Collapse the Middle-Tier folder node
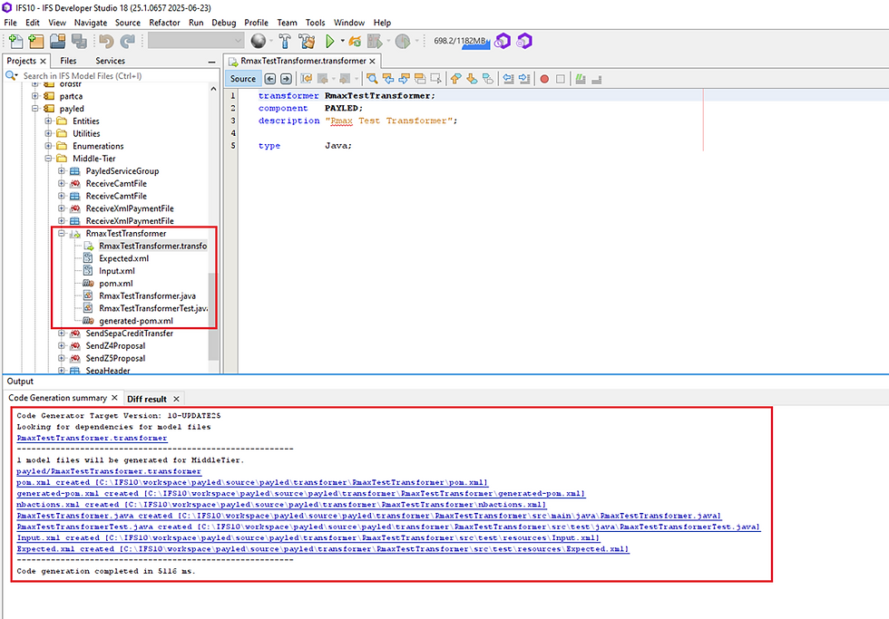Image resolution: width=889 pixels, height=619 pixels. (x=48, y=158)
